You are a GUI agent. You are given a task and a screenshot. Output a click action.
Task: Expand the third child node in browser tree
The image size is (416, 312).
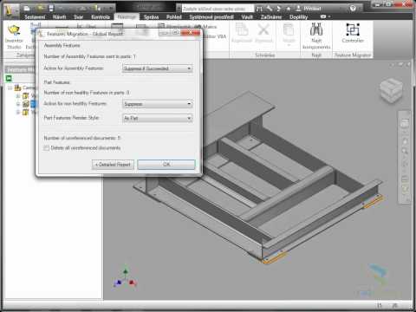[18, 112]
